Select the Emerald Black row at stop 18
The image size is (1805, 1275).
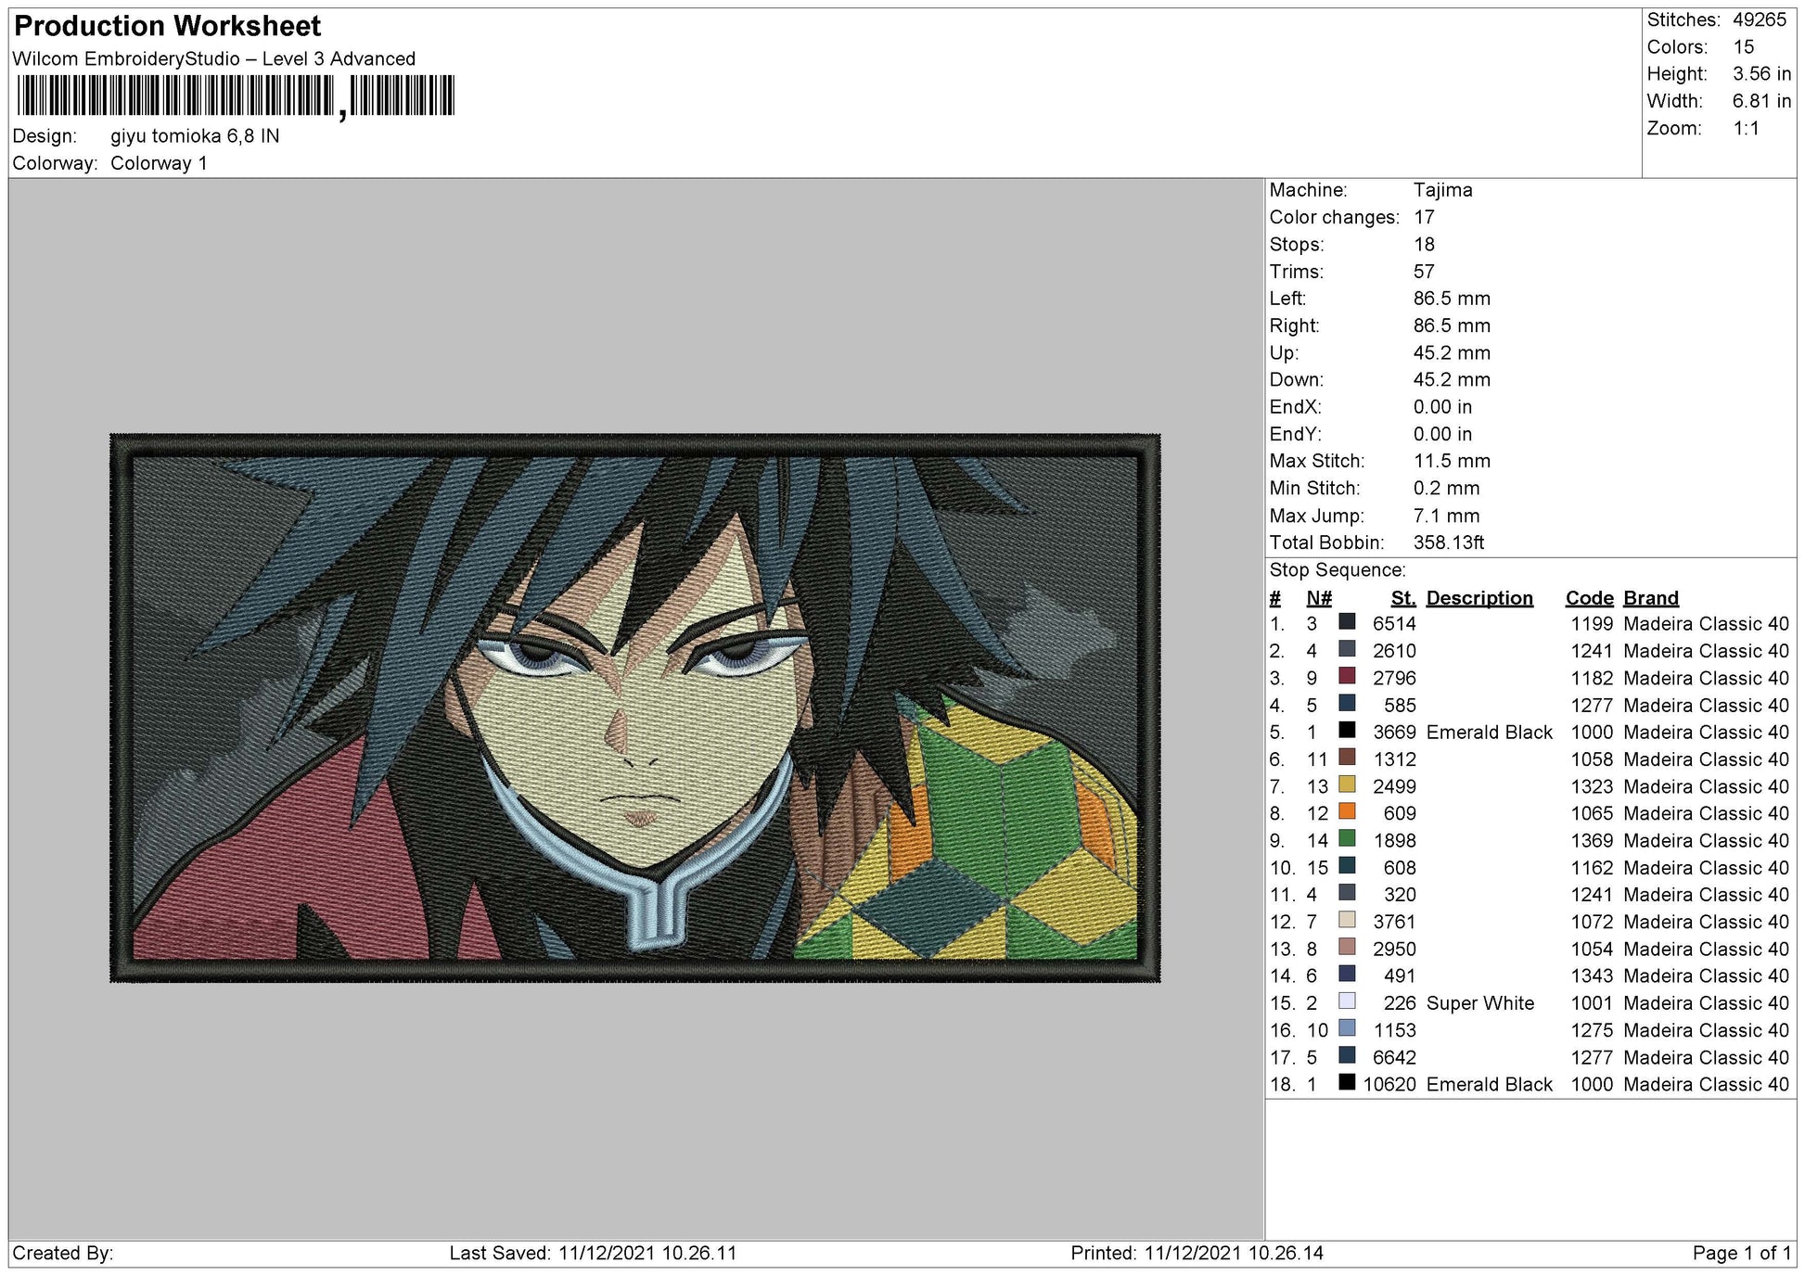click(x=1529, y=1084)
